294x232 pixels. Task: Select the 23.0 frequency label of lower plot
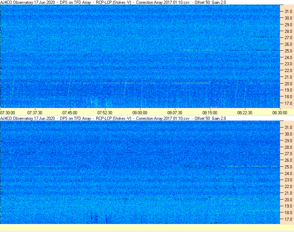[x=288, y=180]
